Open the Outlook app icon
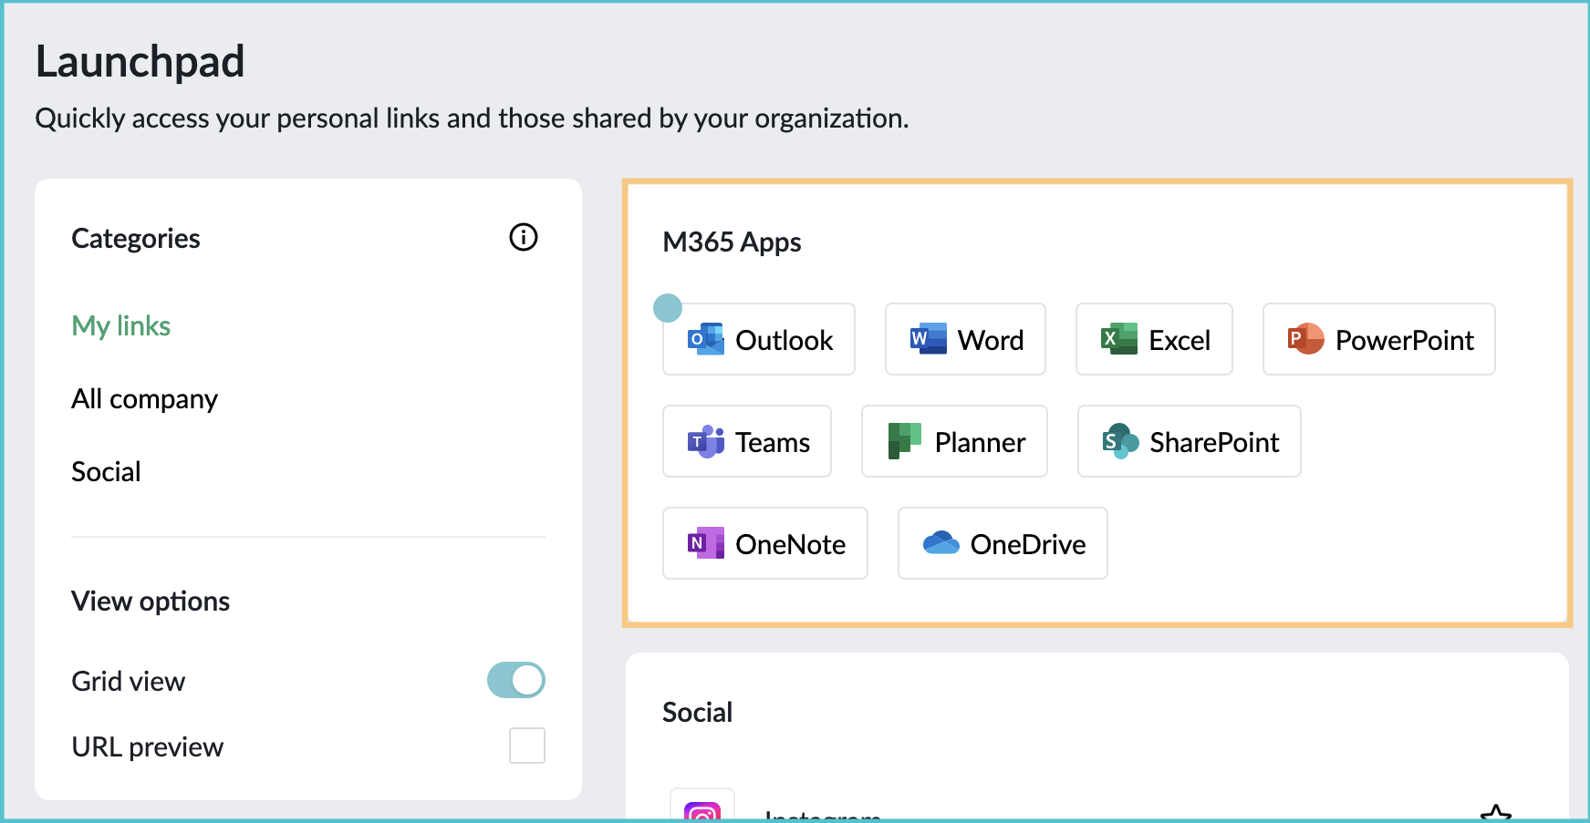The height and width of the screenshot is (823, 1590). pos(705,340)
